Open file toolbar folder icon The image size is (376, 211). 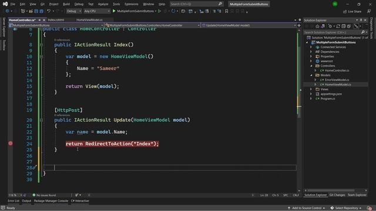pyautogui.click(x=31, y=11)
